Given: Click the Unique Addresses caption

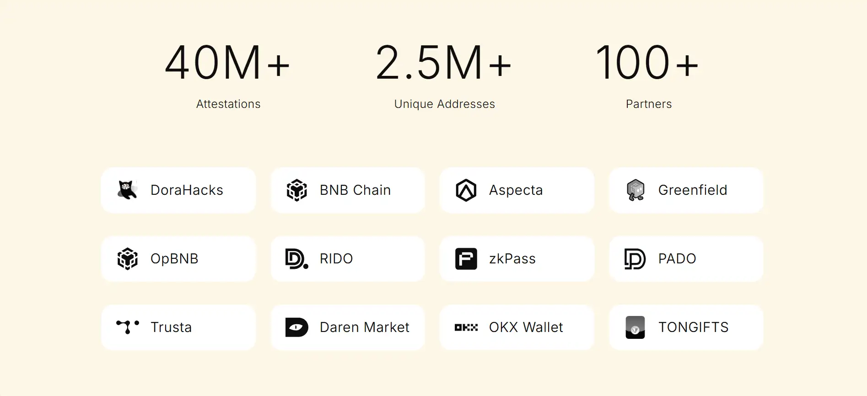Looking at the screenshot, I should pos(444,104).
